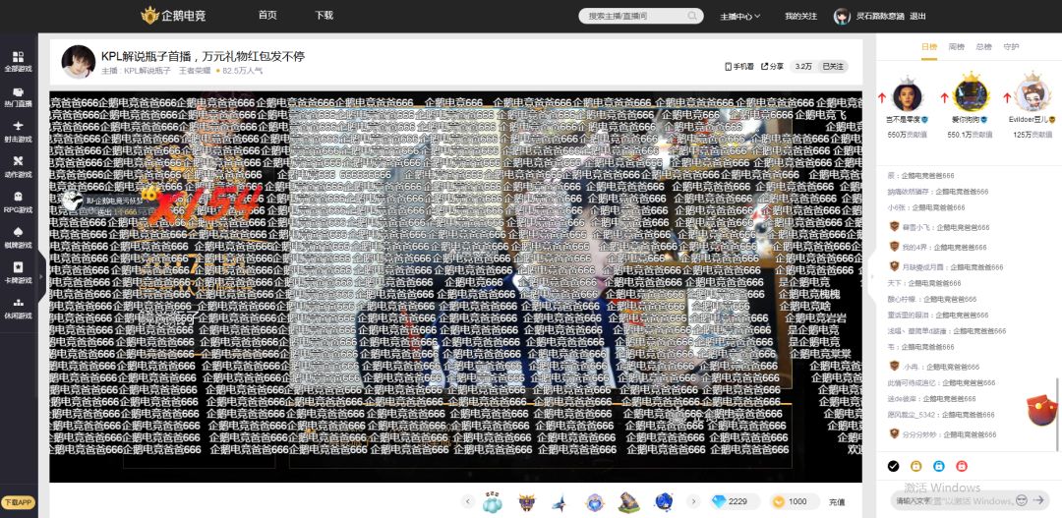Screen dimensions: 1062x518
Task: Select the cannon gift icon
Action: pyautogui.click(x=628, y=501)
